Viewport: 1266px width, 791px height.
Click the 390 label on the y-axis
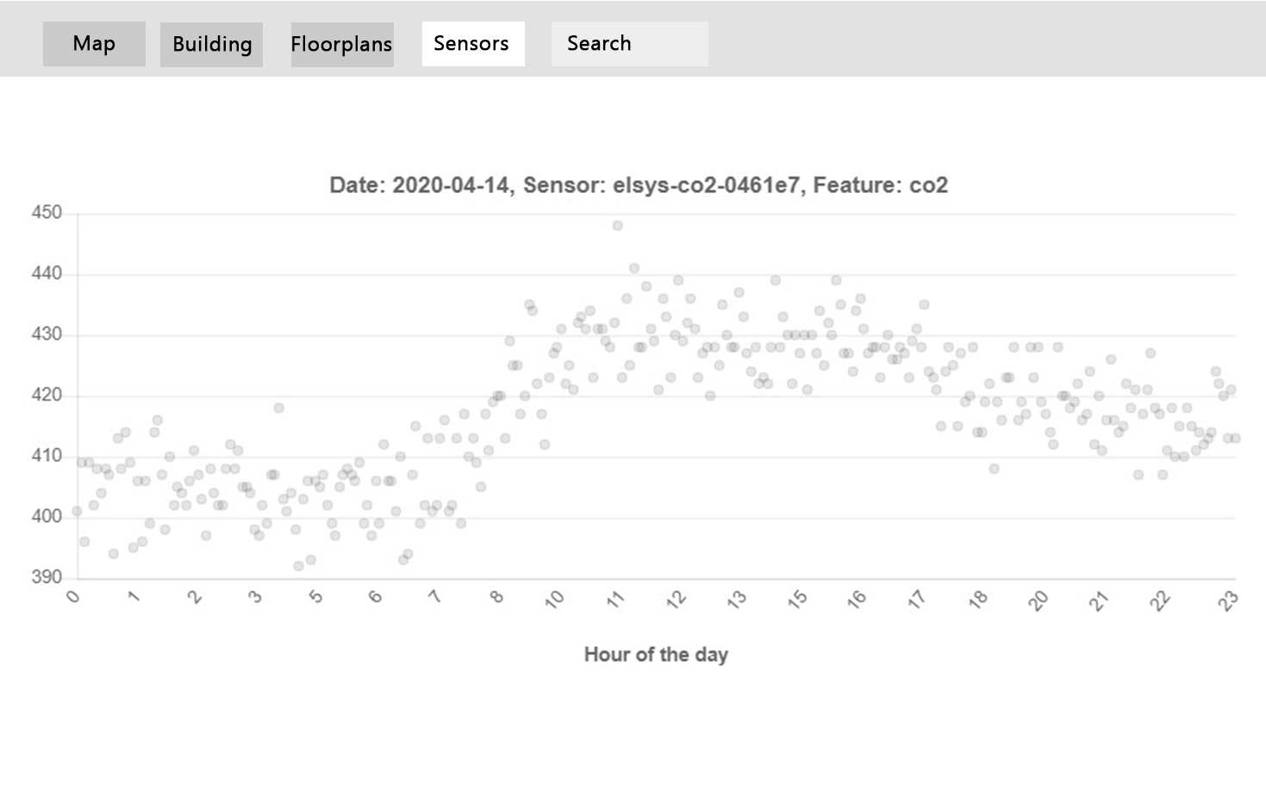coord(47,577)
